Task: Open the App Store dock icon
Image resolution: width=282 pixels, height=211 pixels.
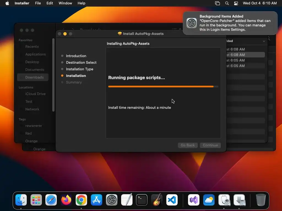Action: (x=96, y=200)
